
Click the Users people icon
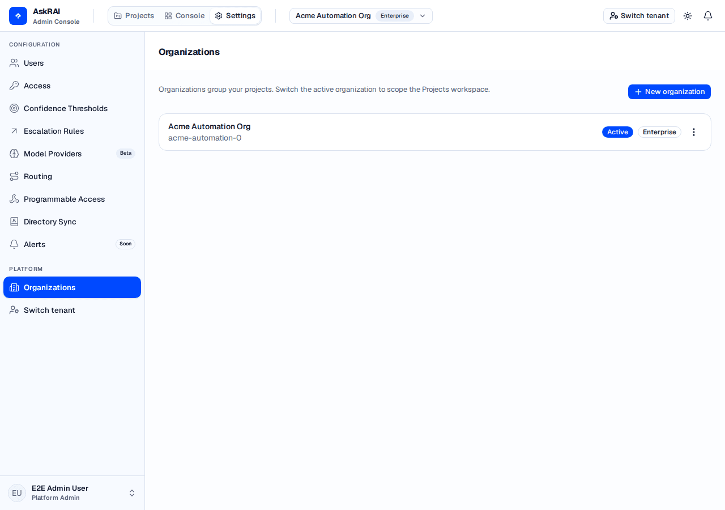click(14, 63)
